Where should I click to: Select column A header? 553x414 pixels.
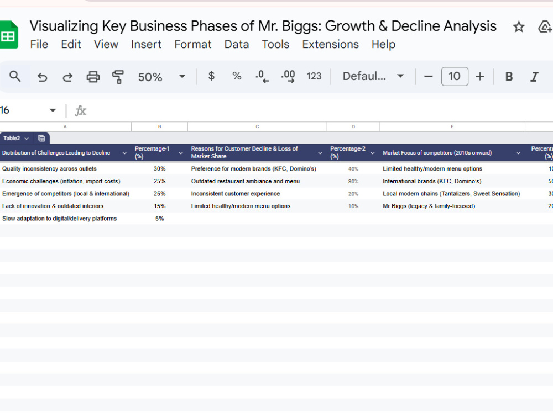tap(65, 127)
